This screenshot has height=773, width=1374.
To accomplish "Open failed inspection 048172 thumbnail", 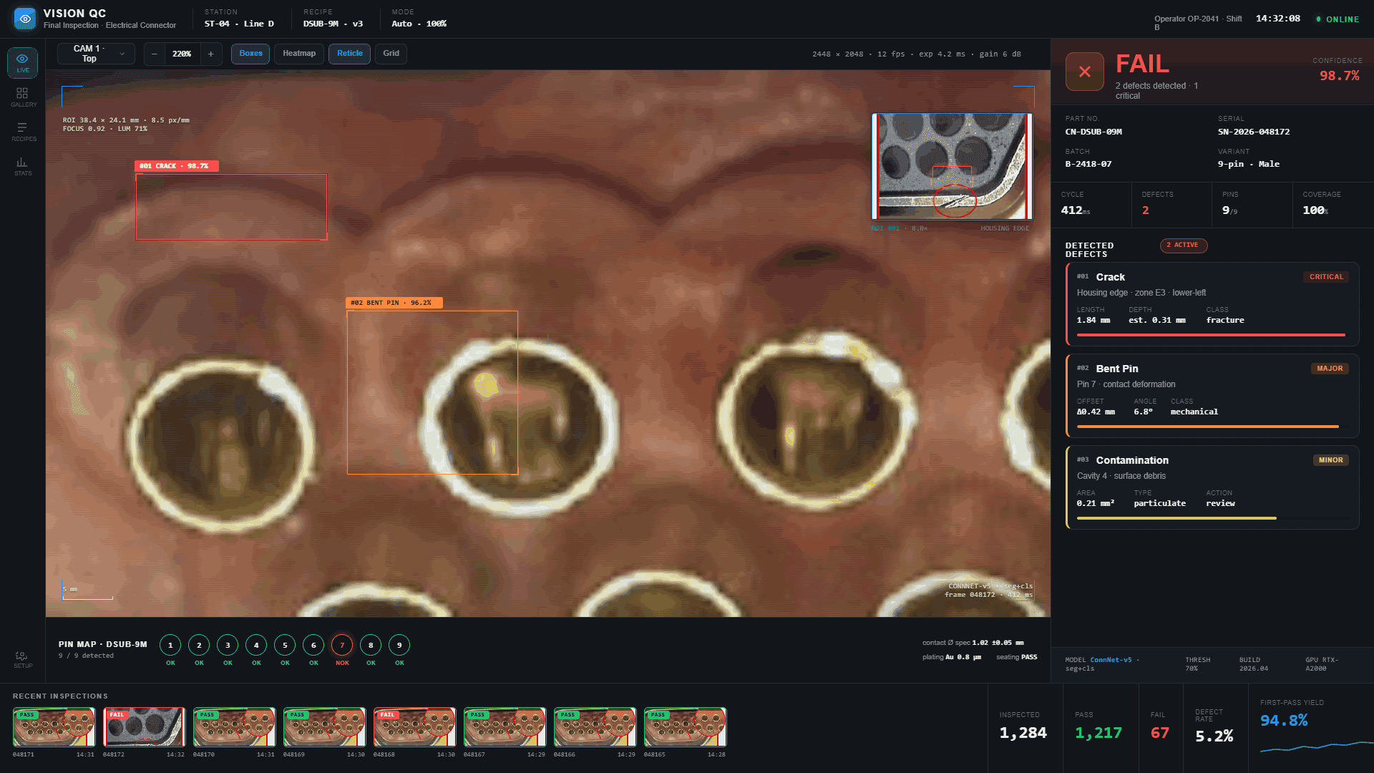I will point(144,727).
